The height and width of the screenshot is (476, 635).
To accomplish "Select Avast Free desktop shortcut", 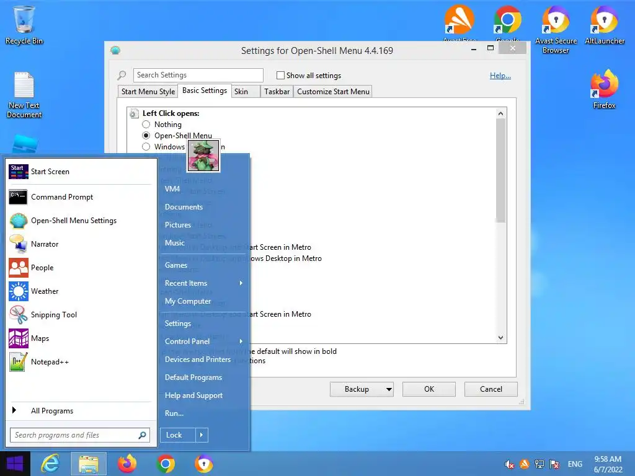I will (x=460, y=23).
